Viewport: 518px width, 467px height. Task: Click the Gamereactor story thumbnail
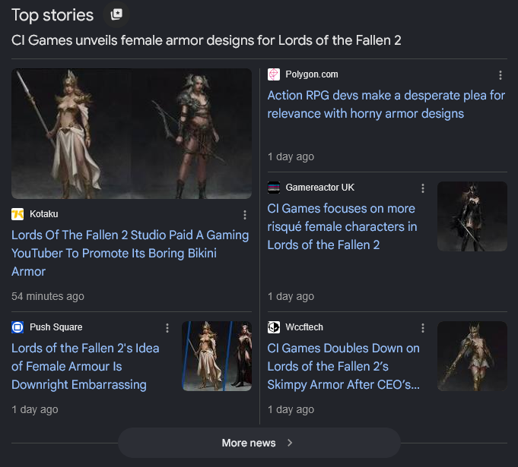[x=472, y=216]
